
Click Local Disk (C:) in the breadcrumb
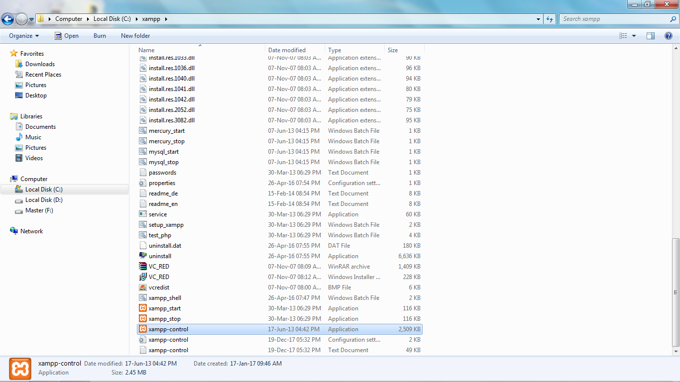coord(112,19)
